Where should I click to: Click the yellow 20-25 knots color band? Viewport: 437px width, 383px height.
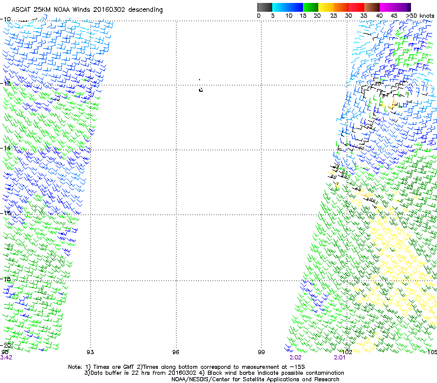coord(326,7)
